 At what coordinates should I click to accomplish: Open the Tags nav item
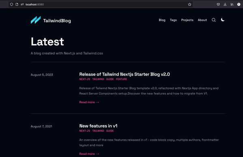pyautogui.click(x=173, y=20)
